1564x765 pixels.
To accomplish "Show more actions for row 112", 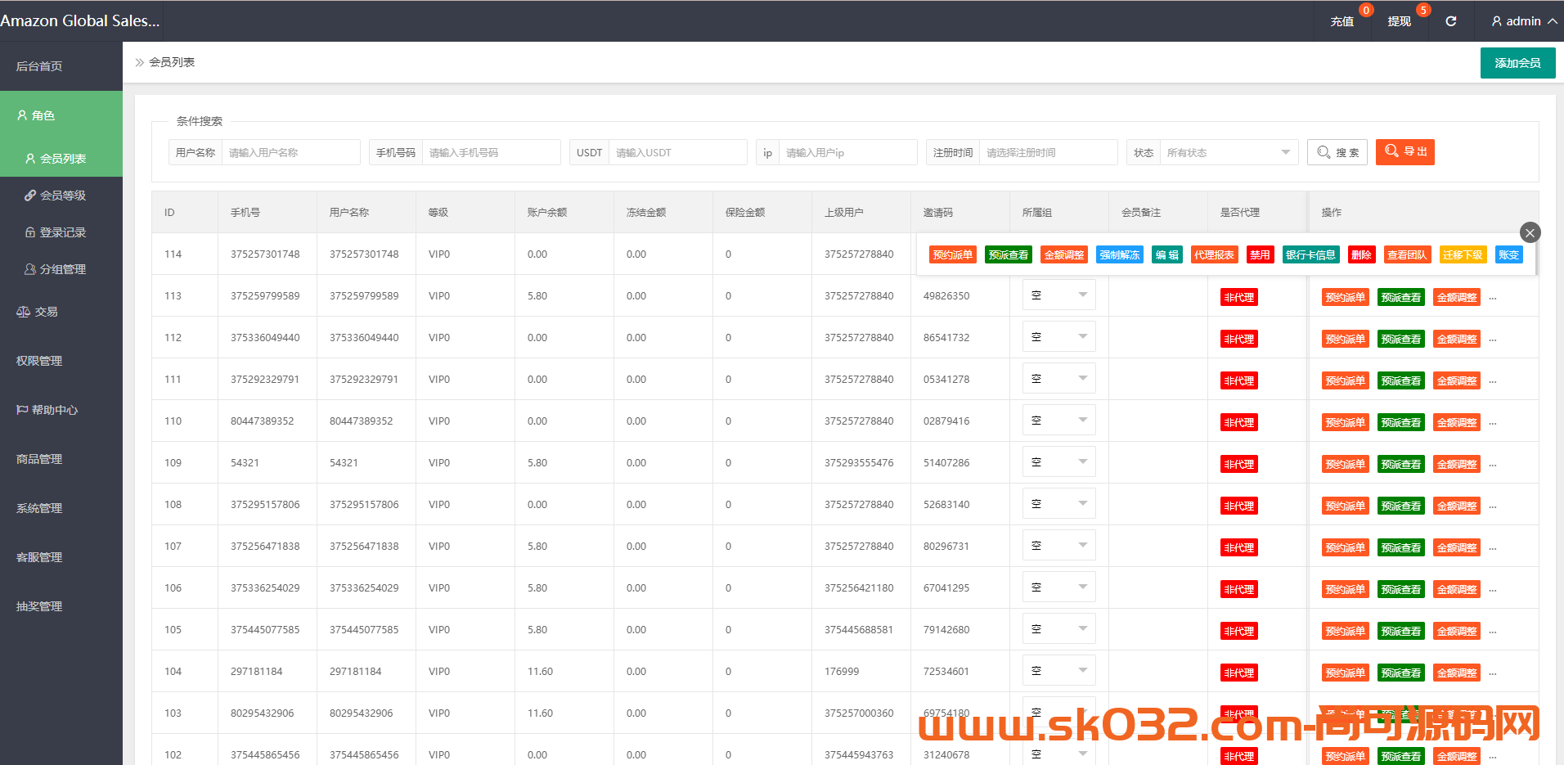I will pyautogui.click(x=1493, y=340).
